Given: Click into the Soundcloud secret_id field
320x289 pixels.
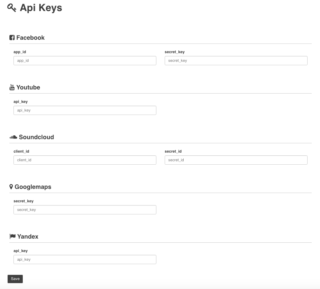Looking at the screenshot, I should [x=236, y=160].
